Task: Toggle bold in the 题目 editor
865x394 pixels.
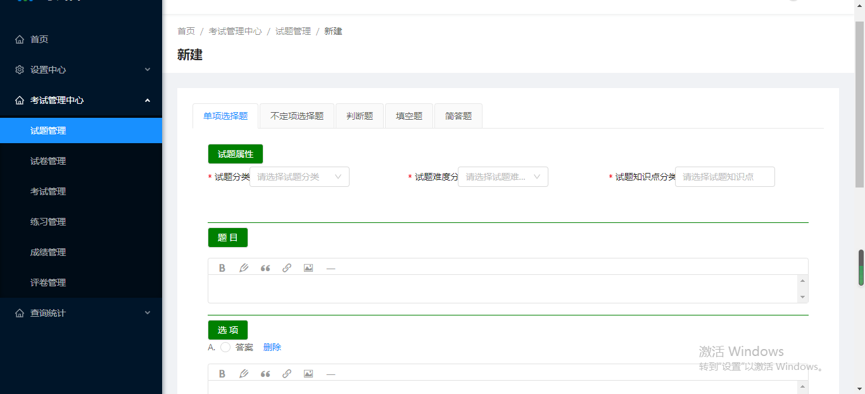Action: (222, 268)
